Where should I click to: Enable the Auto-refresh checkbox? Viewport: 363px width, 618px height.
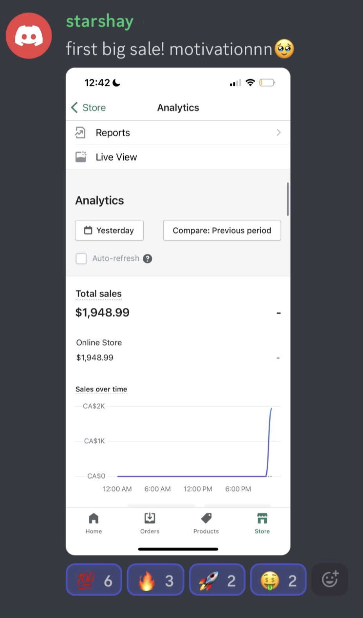[81, 258]
